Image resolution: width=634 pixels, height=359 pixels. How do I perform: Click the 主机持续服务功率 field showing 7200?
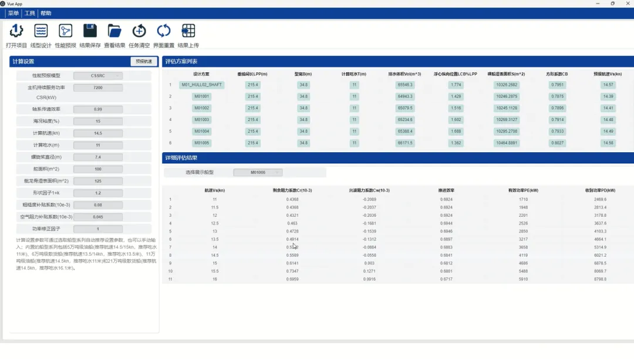tap(98, 88)
